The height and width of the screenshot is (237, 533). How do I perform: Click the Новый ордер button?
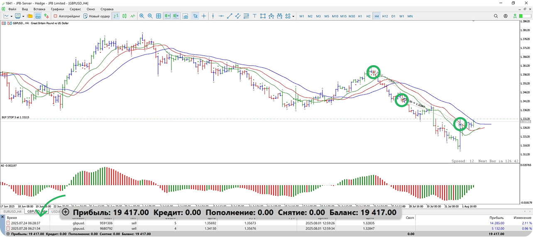[x=97, y=16]
